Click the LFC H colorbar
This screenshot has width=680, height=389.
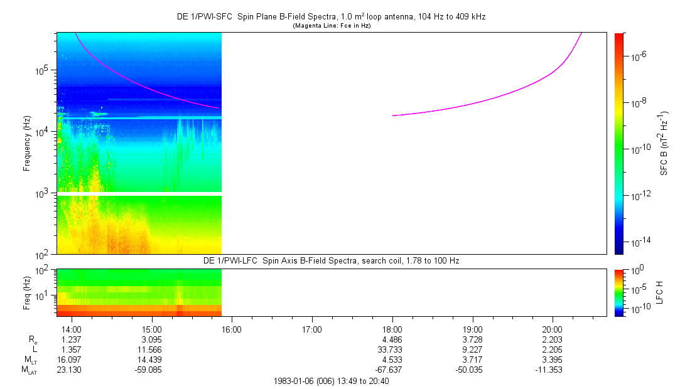click(x=618, y=292)
